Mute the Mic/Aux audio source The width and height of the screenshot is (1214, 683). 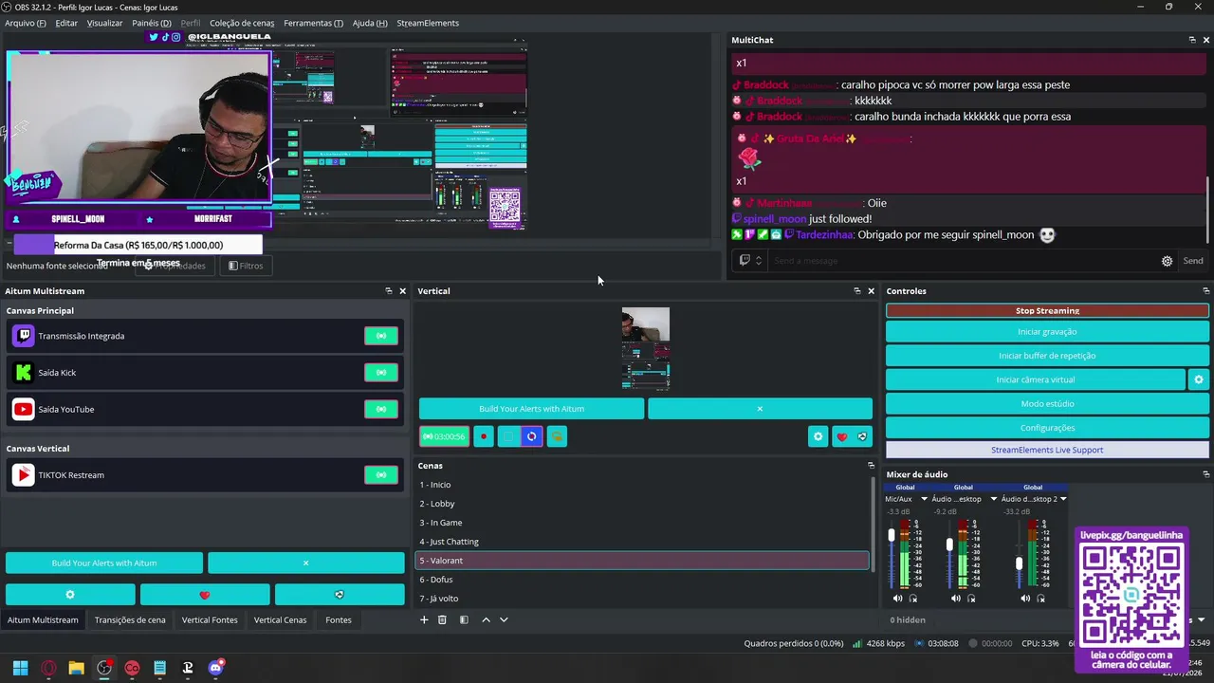point(897,599)
